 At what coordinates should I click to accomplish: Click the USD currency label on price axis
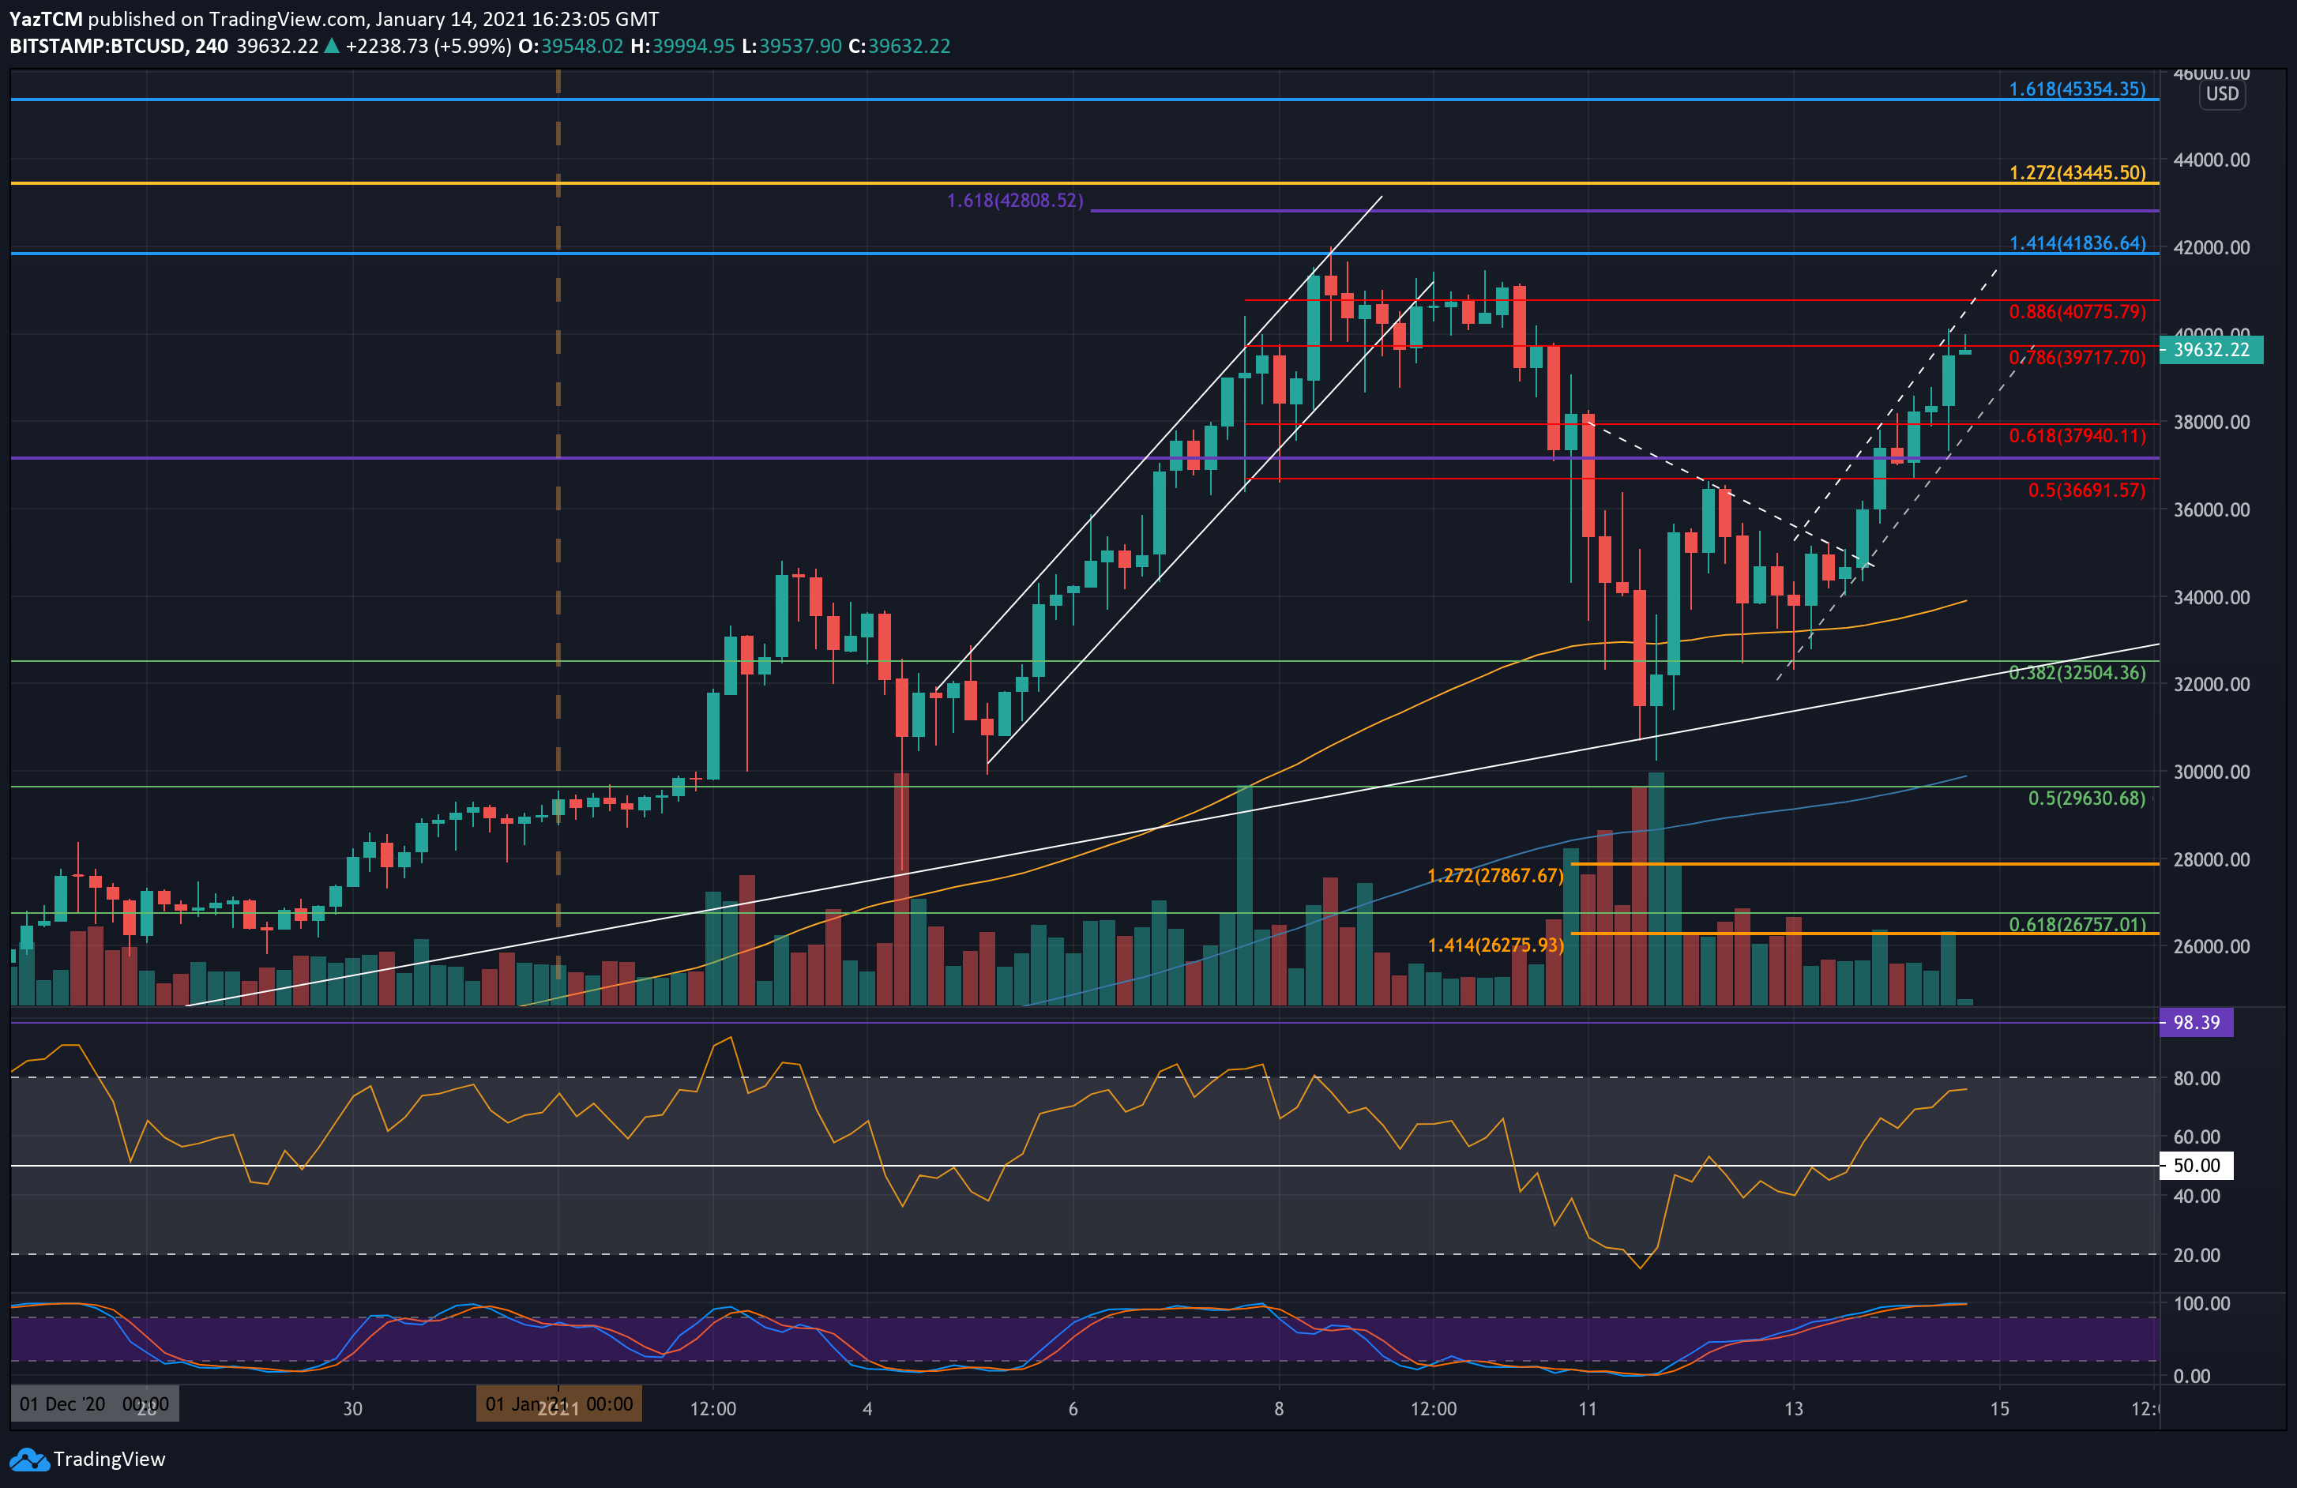(2222, 94)
